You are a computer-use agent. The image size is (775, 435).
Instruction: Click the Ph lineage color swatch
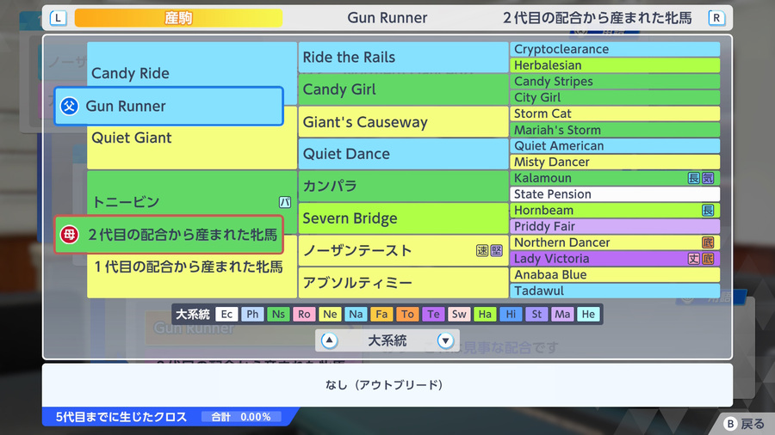(252, 314)
